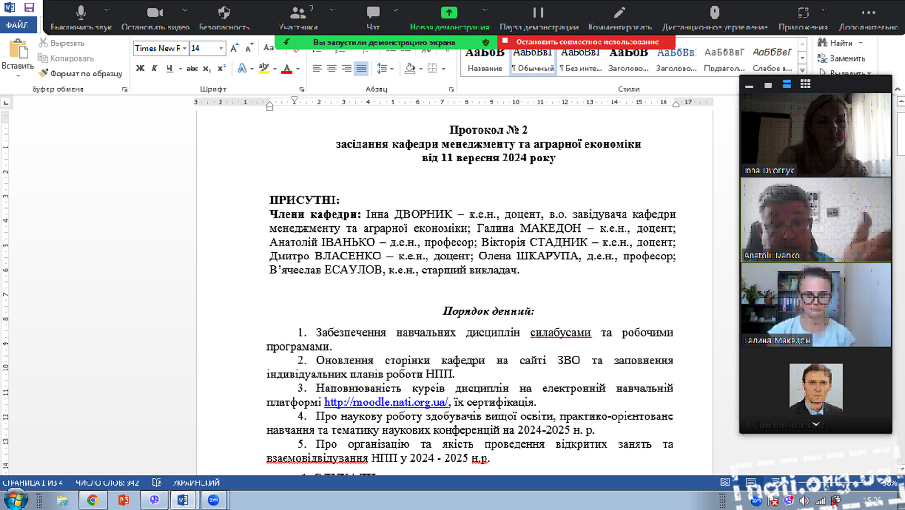Expand microphone audio options arrow

click(x=107, y=10)
